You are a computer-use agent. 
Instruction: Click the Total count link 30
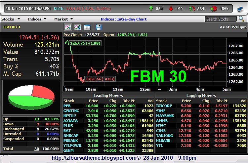pos(37,149)
